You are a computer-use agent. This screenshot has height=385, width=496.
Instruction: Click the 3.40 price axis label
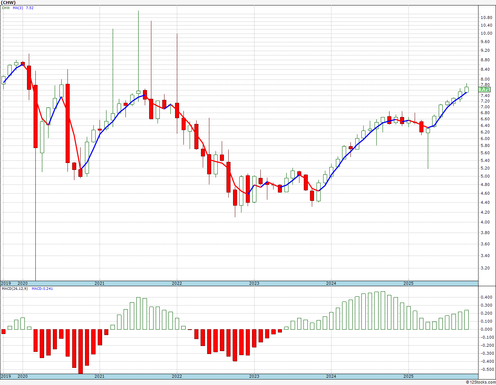click(485, 256)
